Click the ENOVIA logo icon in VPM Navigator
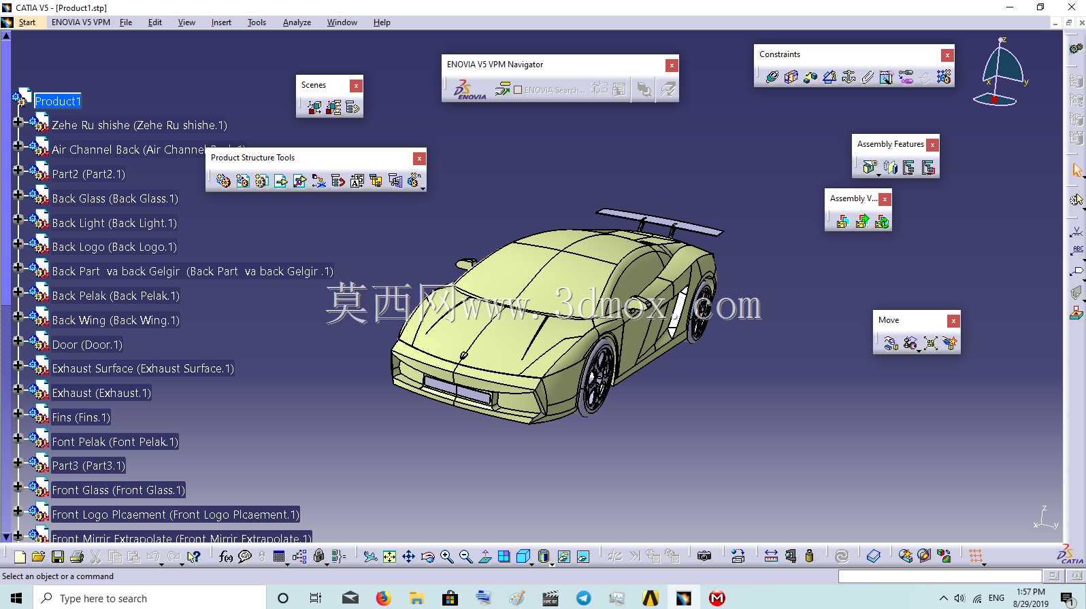The height and width of the screenshot is (609, 1086). click(x=470, y=90)
